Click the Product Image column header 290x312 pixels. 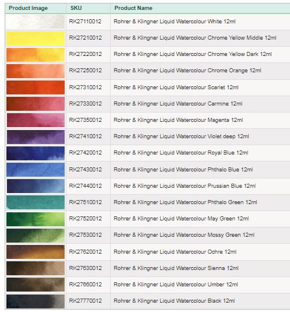point(28,8)
